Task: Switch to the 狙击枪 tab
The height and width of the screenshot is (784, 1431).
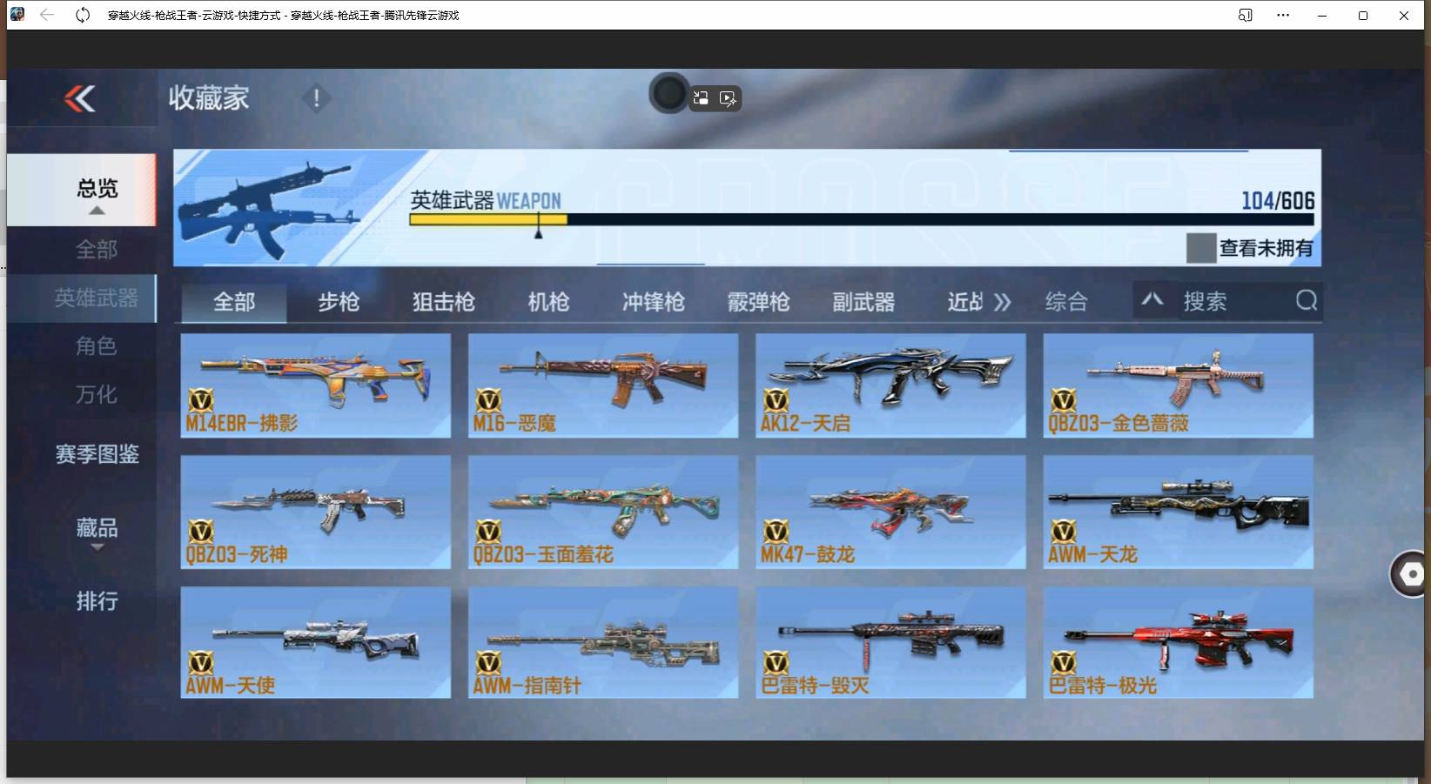Action: (443, 302)
